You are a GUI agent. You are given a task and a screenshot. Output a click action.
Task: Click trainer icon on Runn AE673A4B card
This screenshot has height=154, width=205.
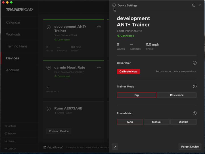pyautogui.click(x=49, y=109)
